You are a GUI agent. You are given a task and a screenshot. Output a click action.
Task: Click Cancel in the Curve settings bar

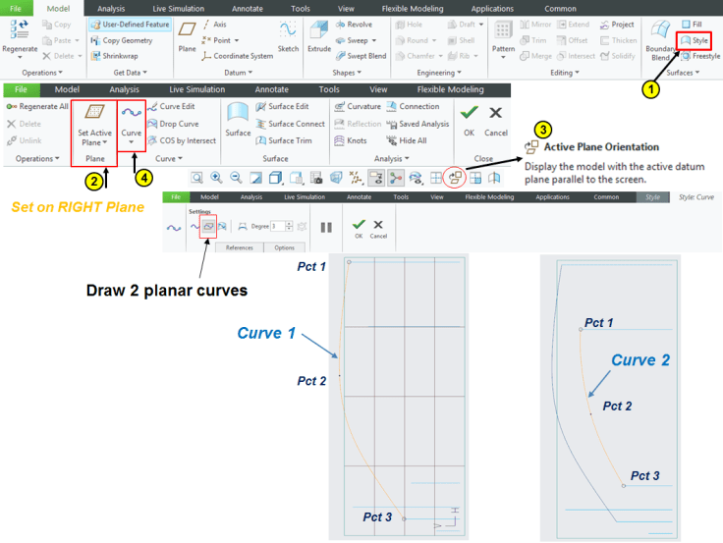click(x=378, y=227)
